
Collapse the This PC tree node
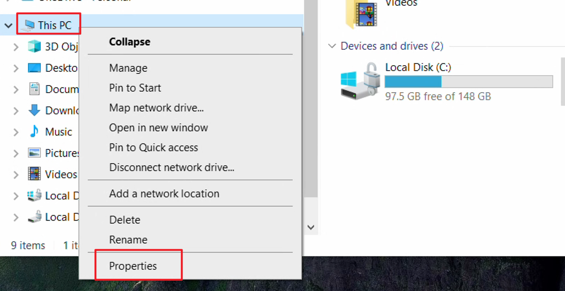(x=8, y=25)
